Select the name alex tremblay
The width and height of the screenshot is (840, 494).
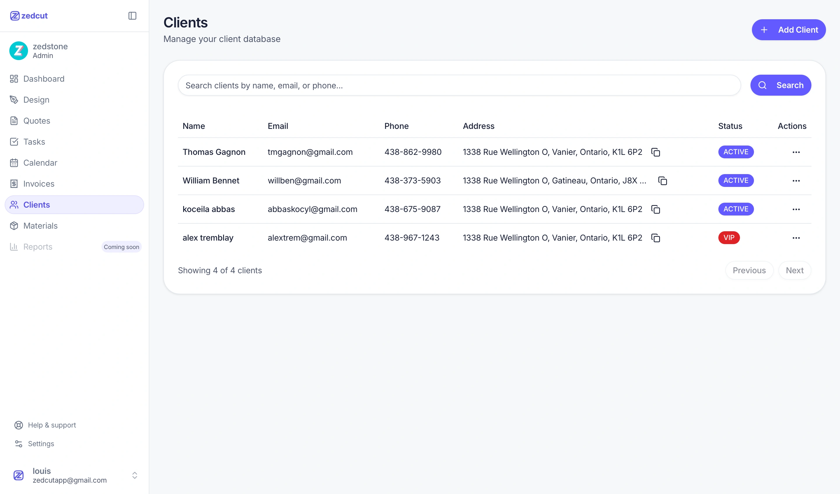[x=208, y=238]
